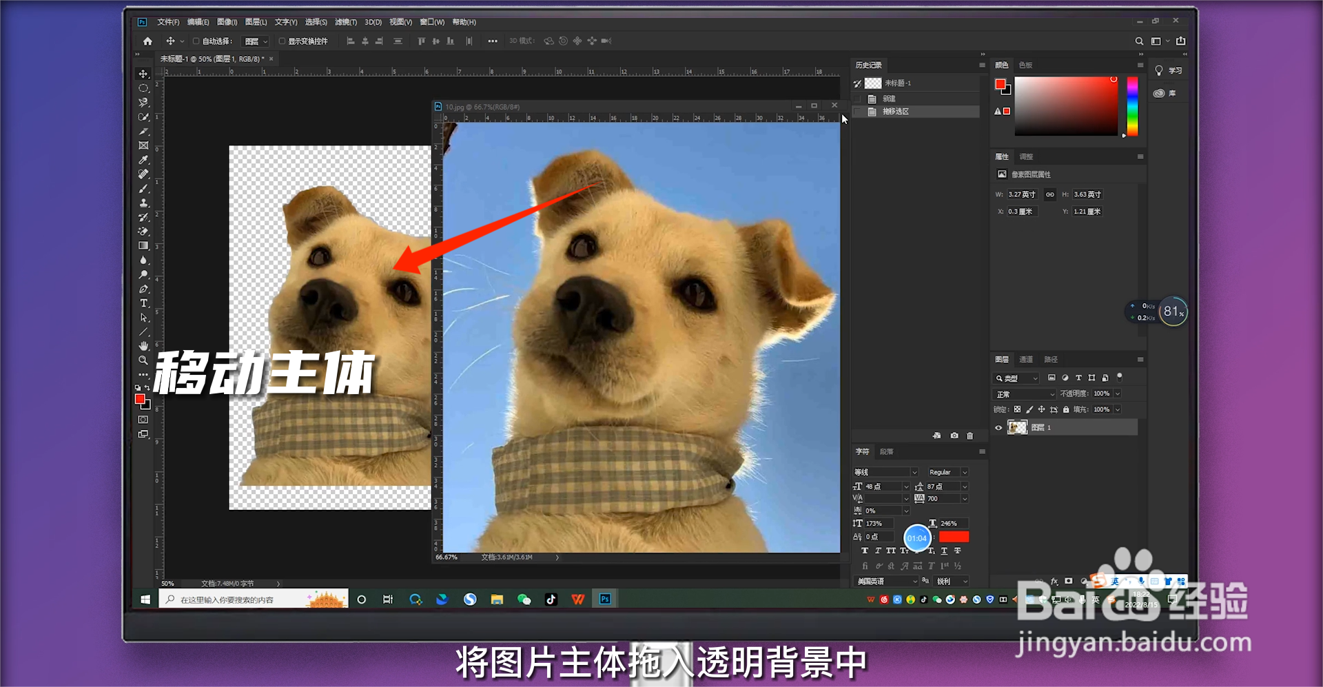Select the Hand tool
This screenshot has width=1323, height=687.
point(143,346)
